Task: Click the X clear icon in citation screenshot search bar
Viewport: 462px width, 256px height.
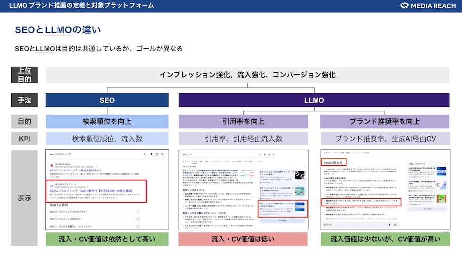Action: [260, 155]
